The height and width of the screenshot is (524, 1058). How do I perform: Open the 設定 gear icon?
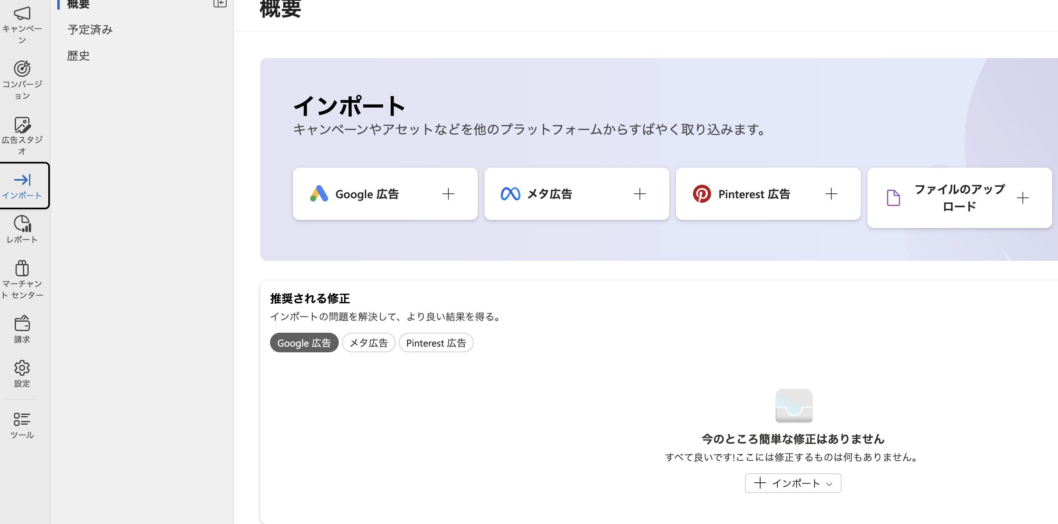[x=22, y=368]
